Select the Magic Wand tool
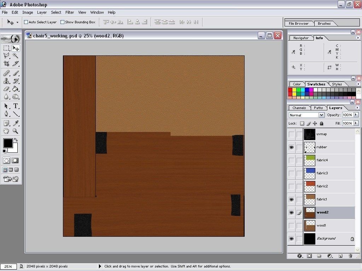Image resolution: width=362 pixels, height=271 pixels. pyautogui.click(x=16, y=55)
